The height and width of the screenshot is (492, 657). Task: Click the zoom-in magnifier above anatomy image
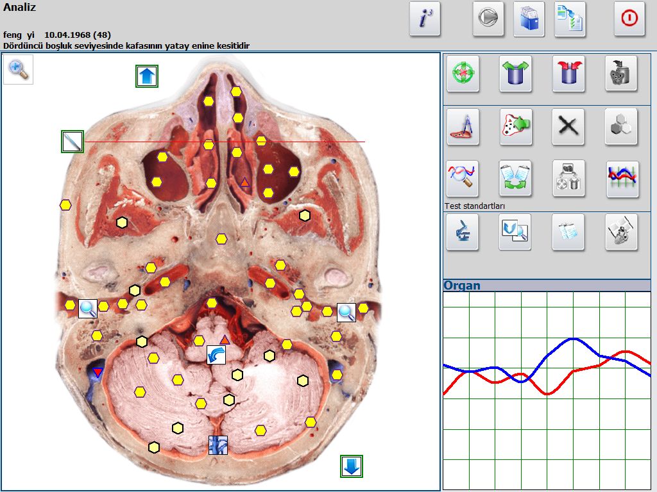18,69
